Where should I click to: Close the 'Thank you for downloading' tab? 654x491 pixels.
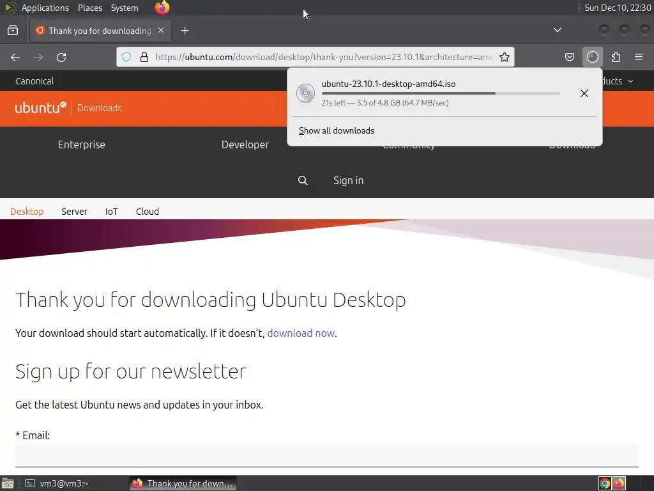pos(161,30)
